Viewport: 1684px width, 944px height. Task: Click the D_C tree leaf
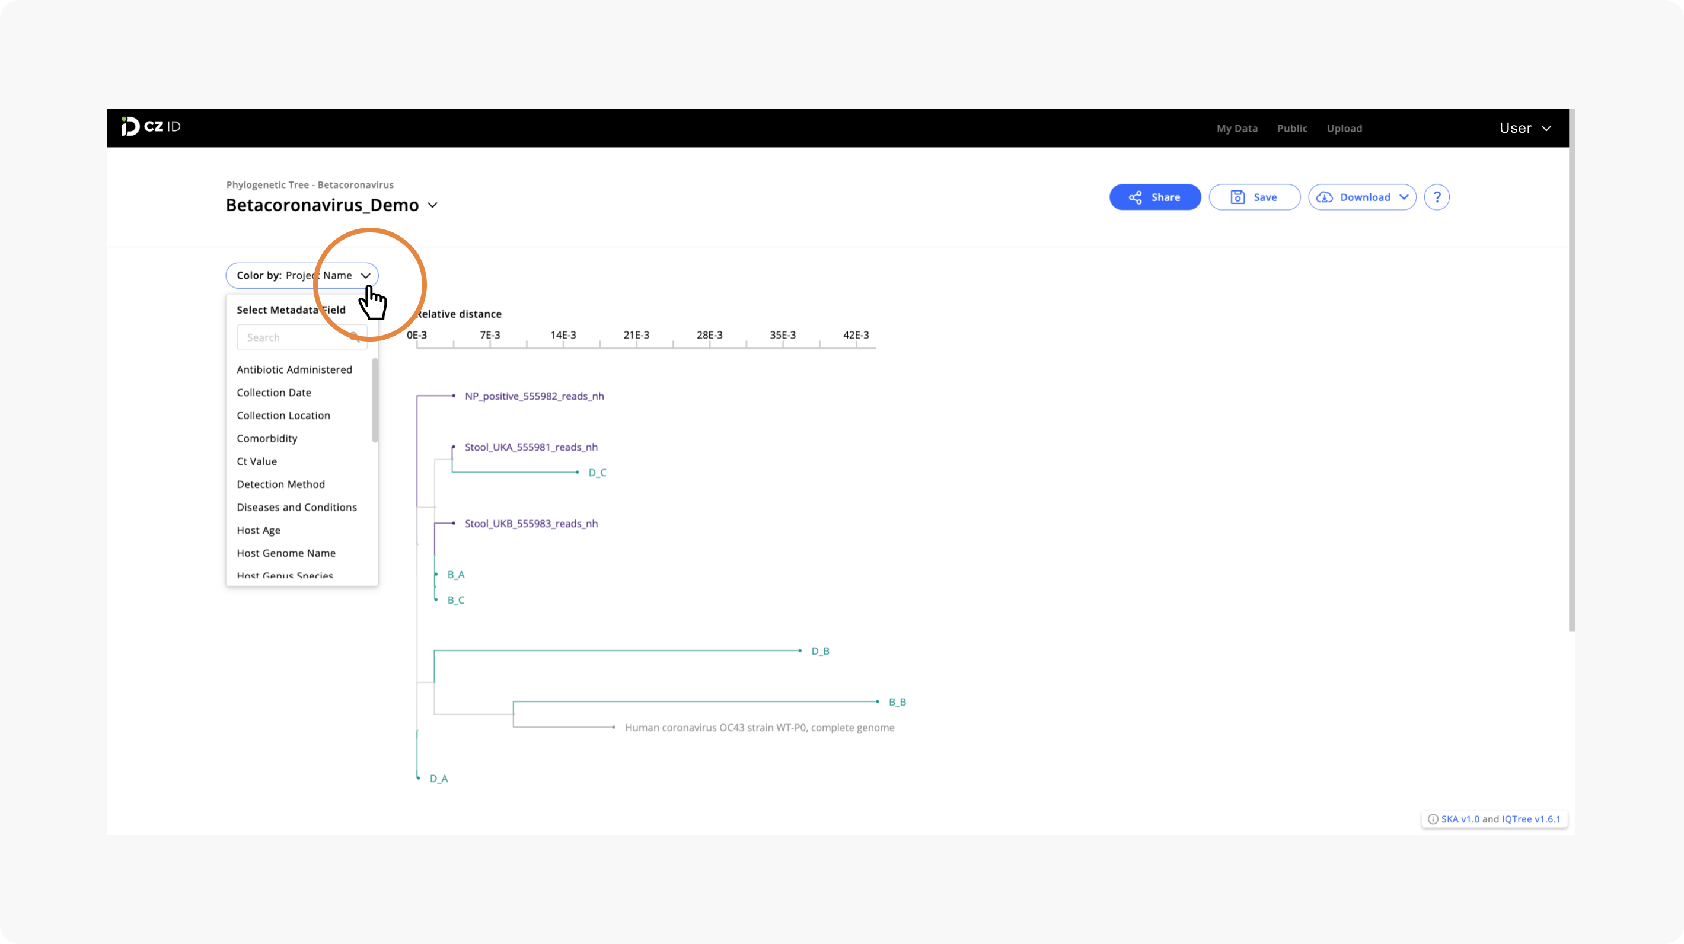pyautogui.click(x=597, y=473)
